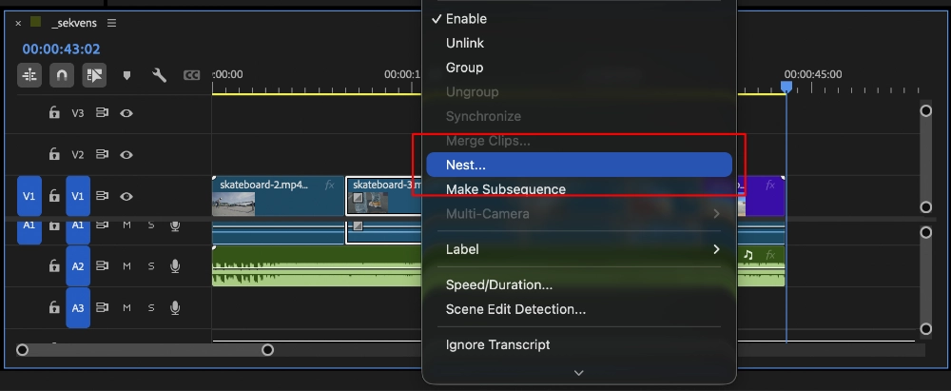Click the horizontal zoom scrollbar bar
This screenshot has height=391, width=951.
(145, 350)
